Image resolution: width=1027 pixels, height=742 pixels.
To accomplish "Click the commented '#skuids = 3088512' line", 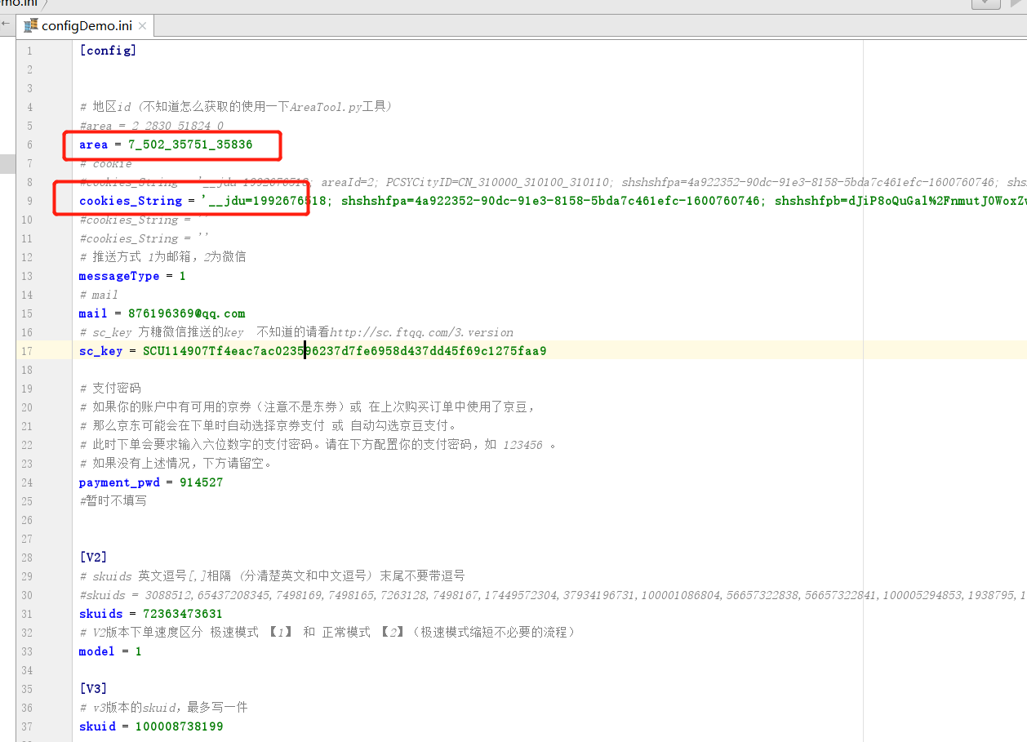I will coord(553,595).
